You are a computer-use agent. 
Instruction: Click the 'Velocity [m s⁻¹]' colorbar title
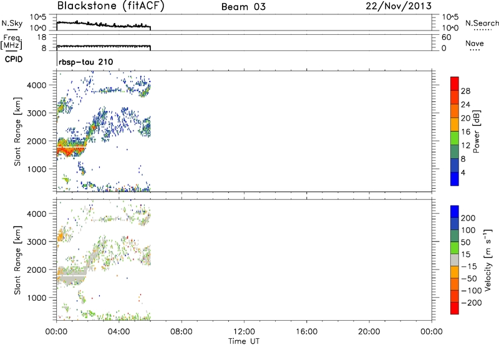(487, 260)
